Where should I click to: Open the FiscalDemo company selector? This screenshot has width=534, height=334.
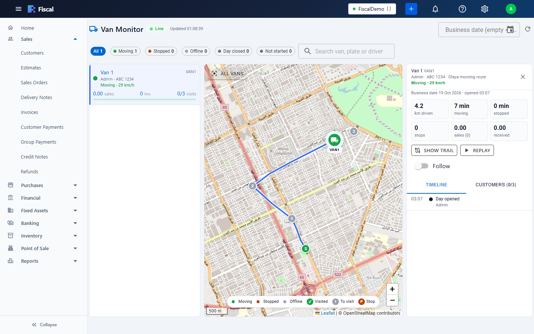tap(372, 9)
